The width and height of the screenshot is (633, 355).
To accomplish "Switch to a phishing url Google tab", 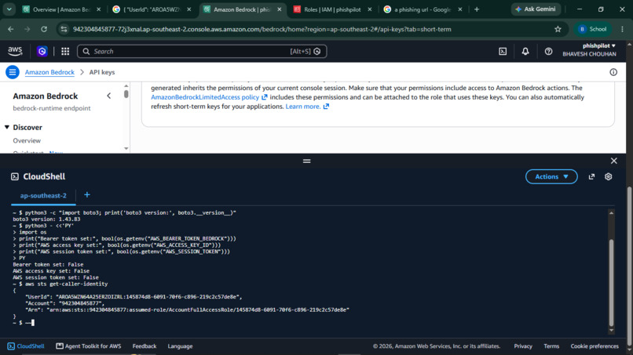I will pyautogui.click(x=421, y=9).
